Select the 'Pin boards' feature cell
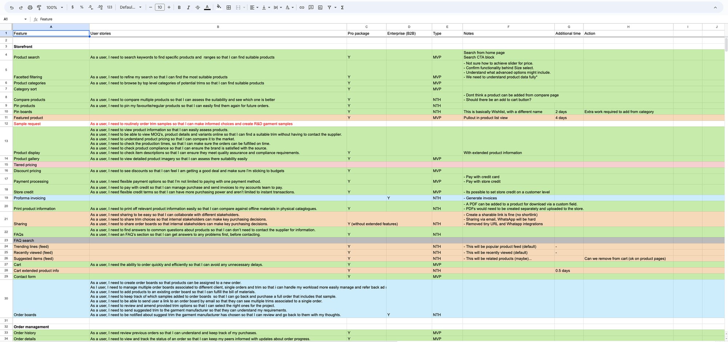This screenshot has width=728, height=342. click(x=51, y=112)
